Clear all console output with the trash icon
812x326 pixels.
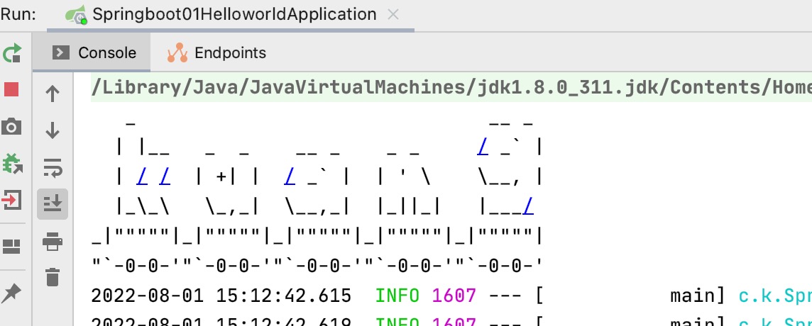click(53, 277)
